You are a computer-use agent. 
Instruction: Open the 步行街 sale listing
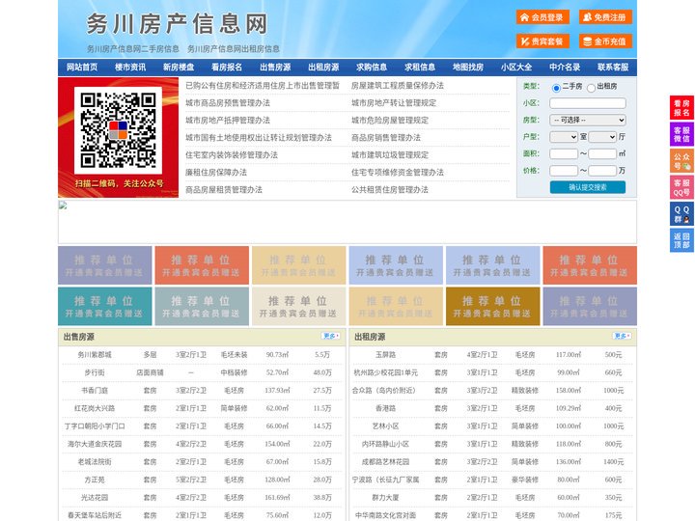(95, 372)
